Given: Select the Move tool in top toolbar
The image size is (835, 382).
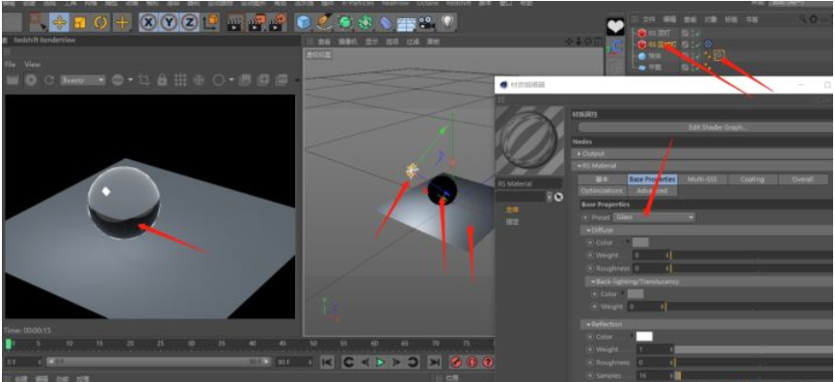Looking at the screenshot, I should click(x=60, y=22).
